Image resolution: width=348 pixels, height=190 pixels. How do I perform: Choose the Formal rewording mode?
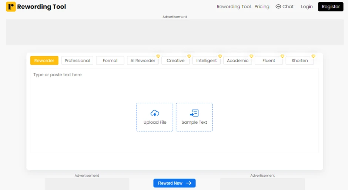click(110, 61)
